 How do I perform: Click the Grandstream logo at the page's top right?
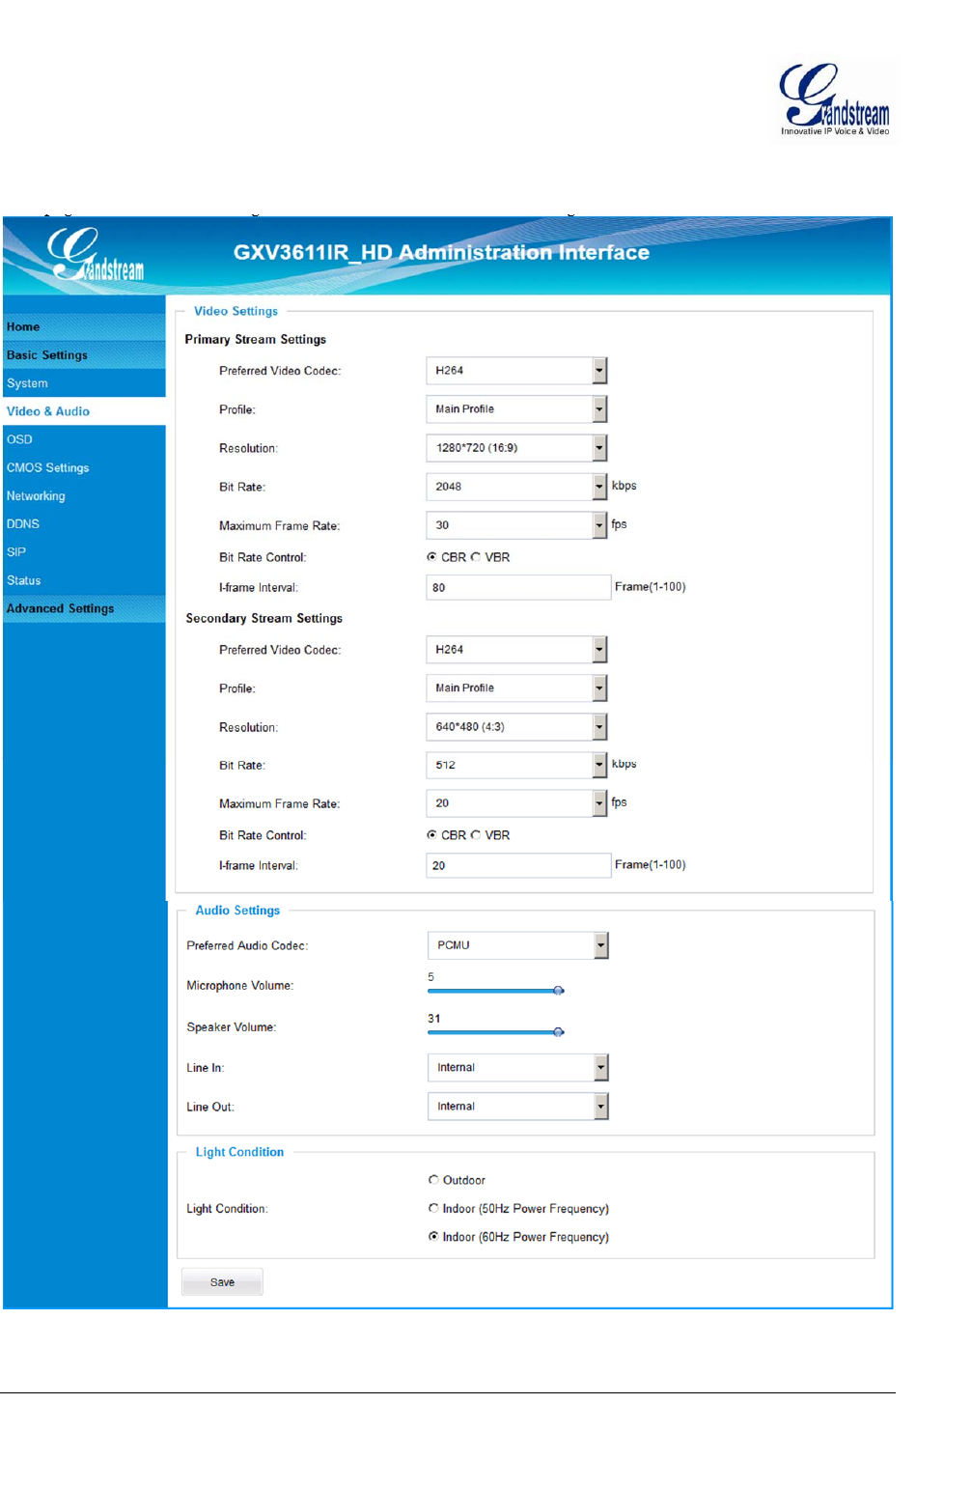(835, 99)
